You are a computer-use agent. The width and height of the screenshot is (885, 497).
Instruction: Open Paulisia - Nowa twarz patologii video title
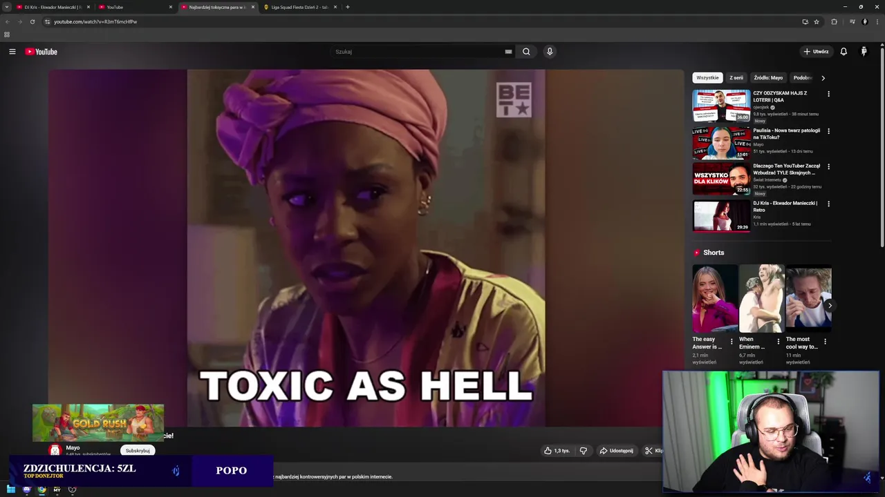[x=787, y=134]
